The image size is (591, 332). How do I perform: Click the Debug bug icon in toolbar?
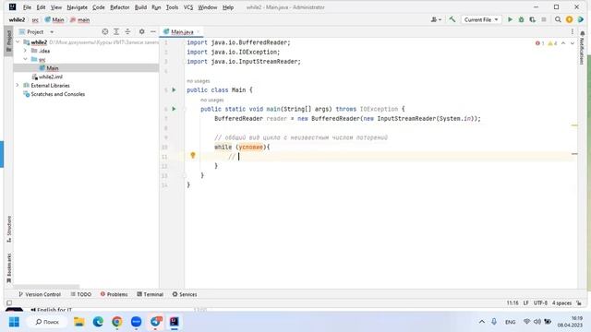[x=521, y=19]
